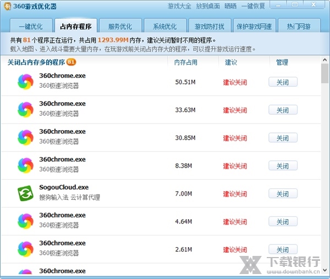Click the 360 game optimizer shield logo
The image size is (330, 279).
tap(8, 6)
